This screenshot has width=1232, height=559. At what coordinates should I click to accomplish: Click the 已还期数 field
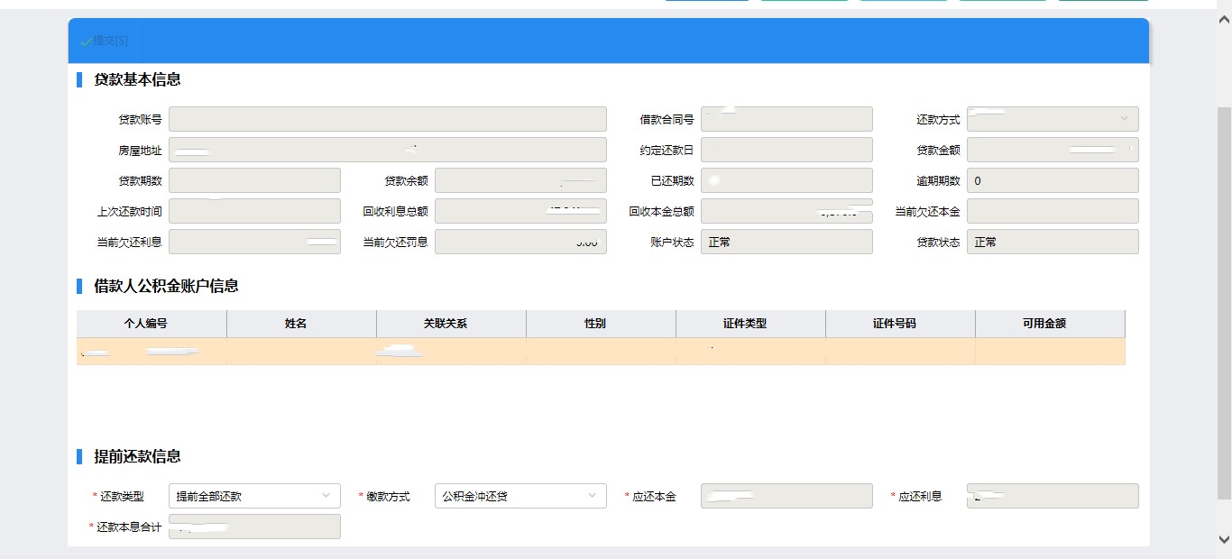786,180
